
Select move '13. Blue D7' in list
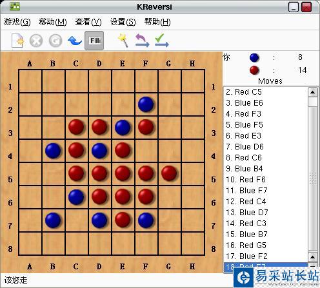pyautogui.click(x=266, y=213)
